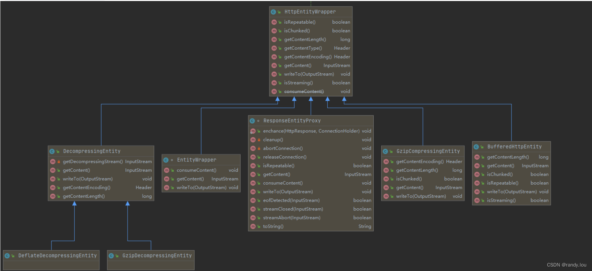Click method icon next to enchance(HttpResponse, ConnectionHolder)

click(253, 131)
